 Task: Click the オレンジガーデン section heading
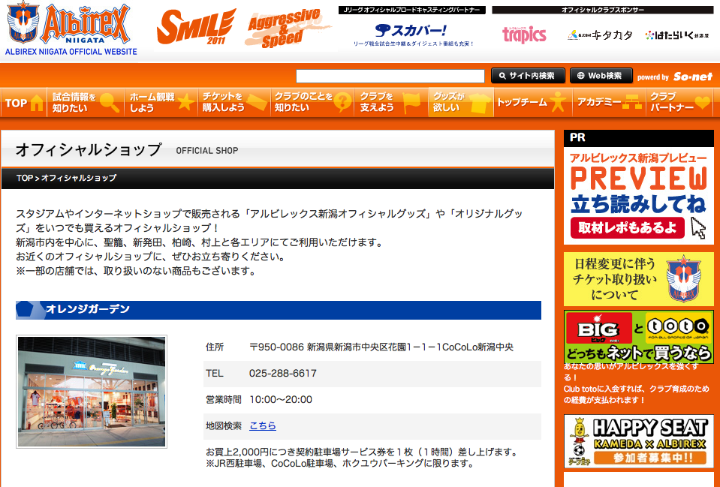pos(88,309)
